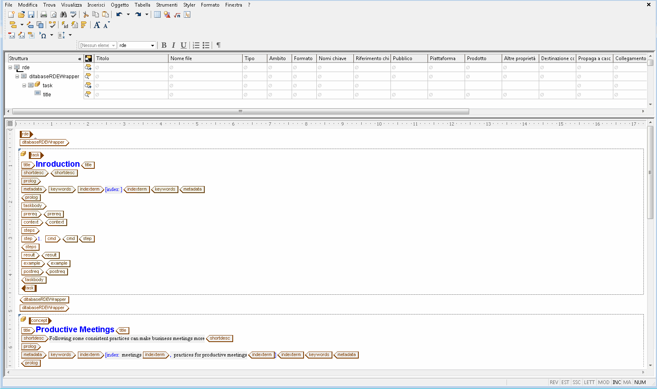Open the Inserisci menu
The height and width of the screenshot is (389, 657).
click(x=96, y=5)
